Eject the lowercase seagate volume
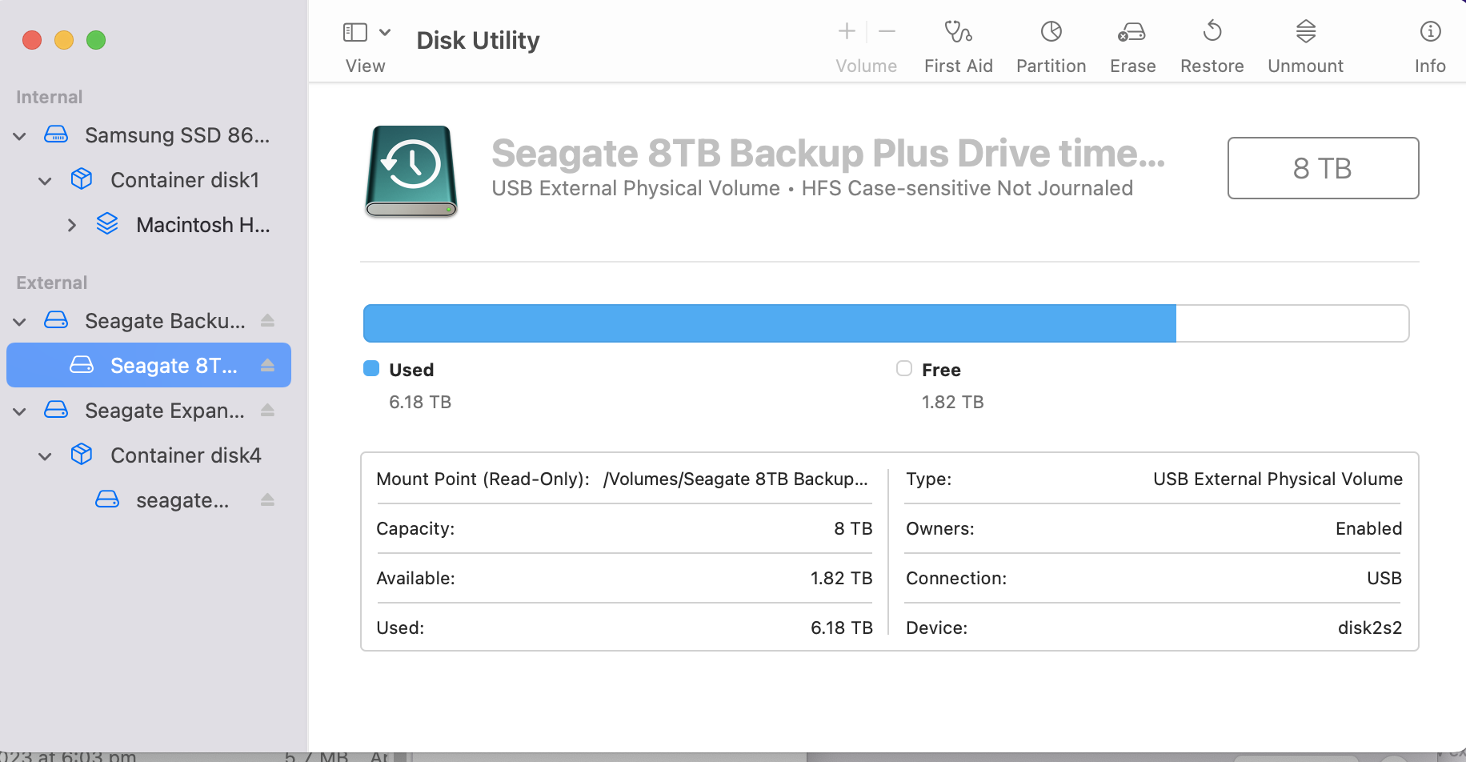The height and width of the screenshot is (762, 1466). click(x=267, y=500)
